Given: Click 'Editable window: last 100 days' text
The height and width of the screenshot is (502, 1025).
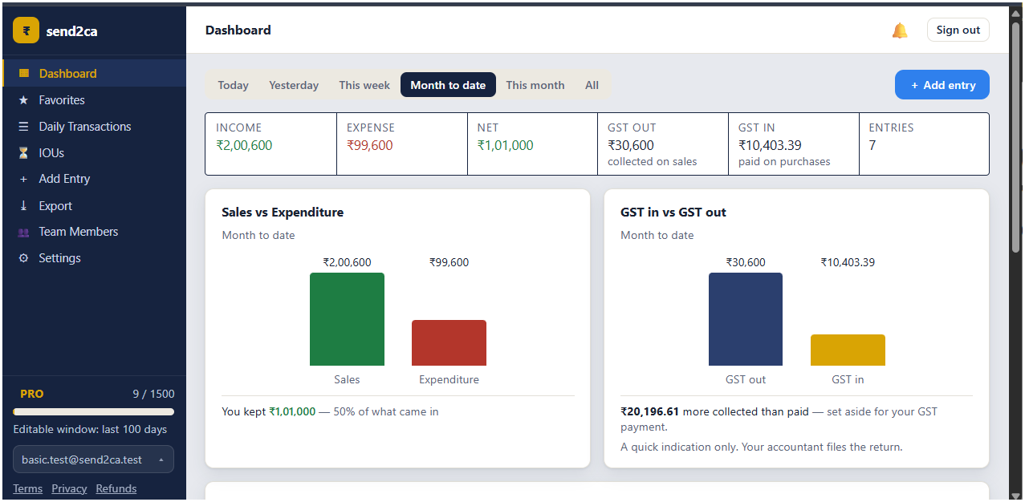Looking at the screenshot, I should coord(90,429).
